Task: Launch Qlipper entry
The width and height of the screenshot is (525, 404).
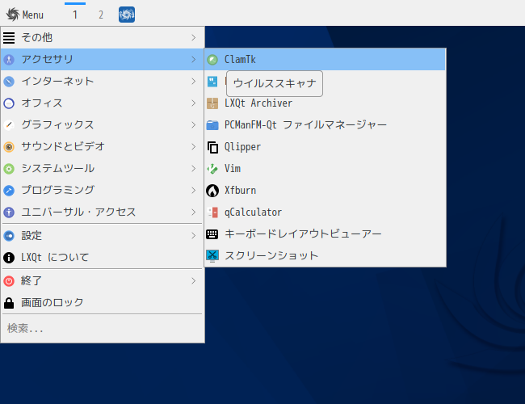Action: [x=325, y=147]
